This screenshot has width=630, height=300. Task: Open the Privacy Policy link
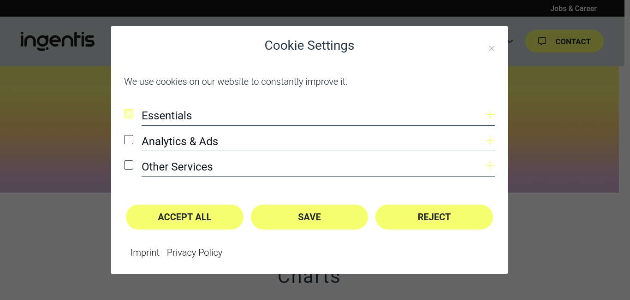point(195,253)
